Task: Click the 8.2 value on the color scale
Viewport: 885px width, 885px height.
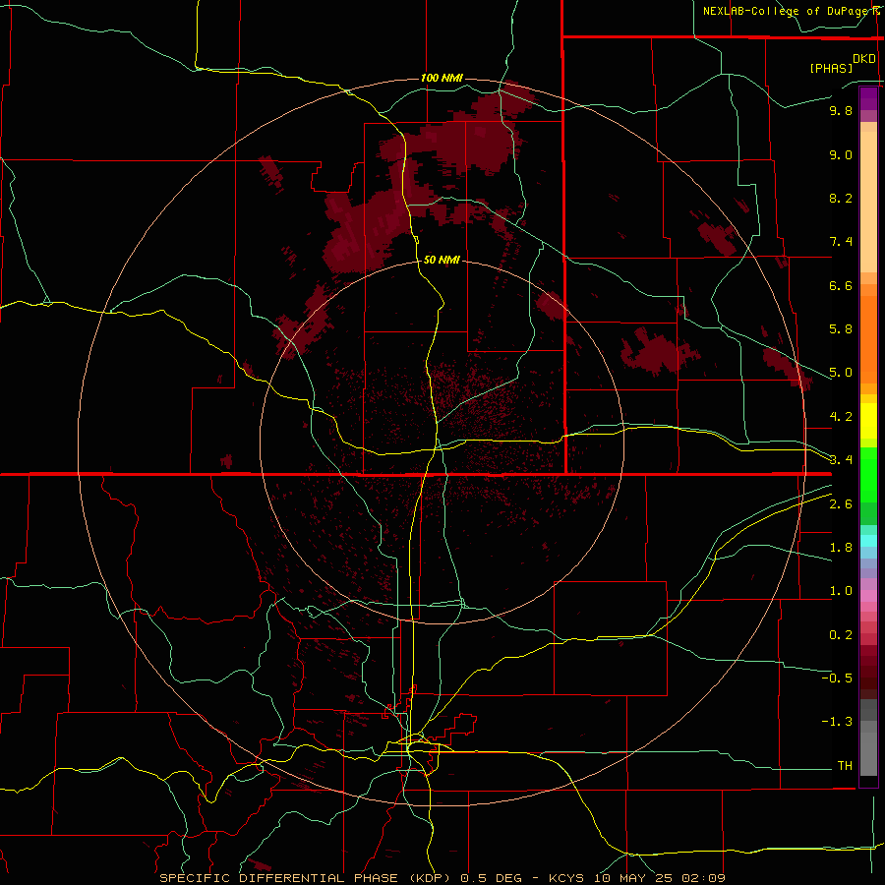Action: [841, 198]
